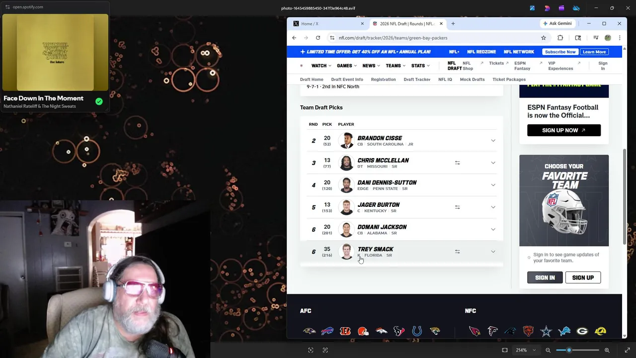Screen dimensions: 636x358
Task: Open the Cincinnati Bengals team logo
Action: 345,331
